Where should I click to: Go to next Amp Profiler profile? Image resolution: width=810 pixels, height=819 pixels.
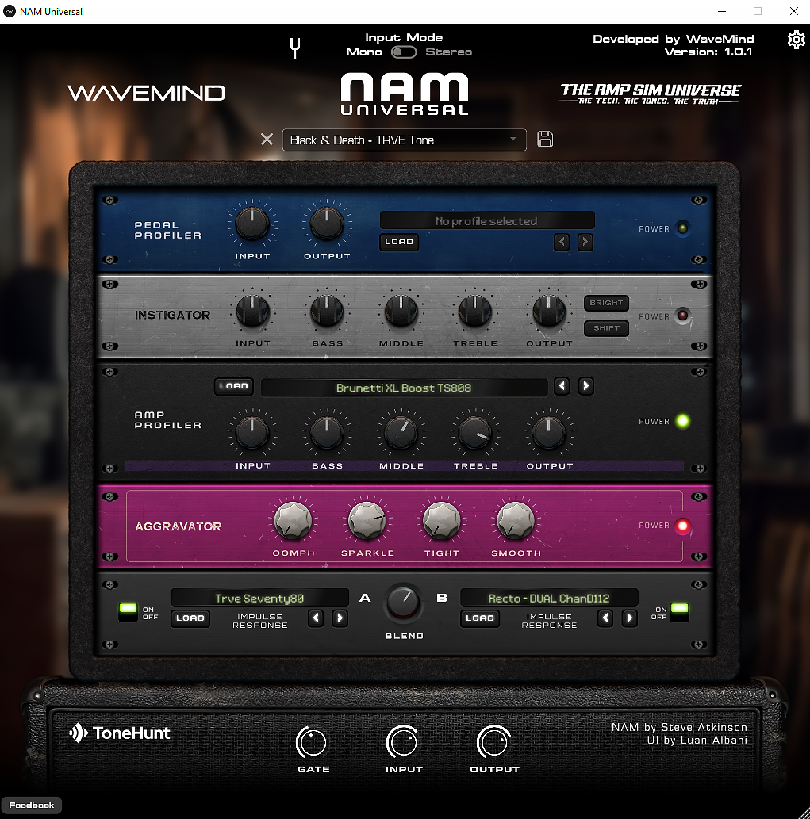(x=585, y=386)
